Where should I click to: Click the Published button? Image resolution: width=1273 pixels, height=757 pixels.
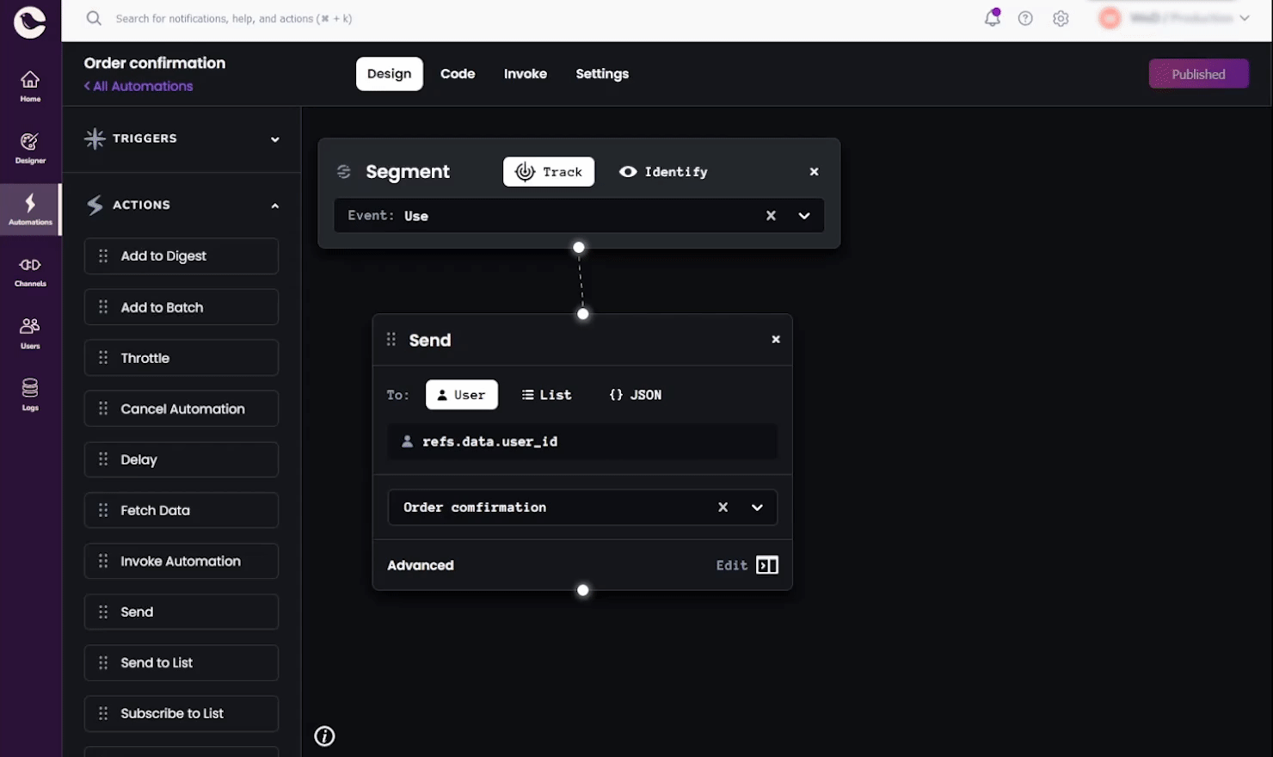coord(1198,74)
